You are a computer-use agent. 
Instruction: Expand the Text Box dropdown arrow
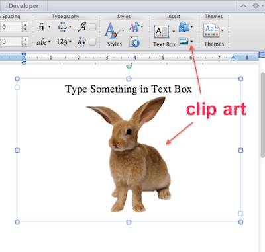pyautogui.click(x=174, y=32)
